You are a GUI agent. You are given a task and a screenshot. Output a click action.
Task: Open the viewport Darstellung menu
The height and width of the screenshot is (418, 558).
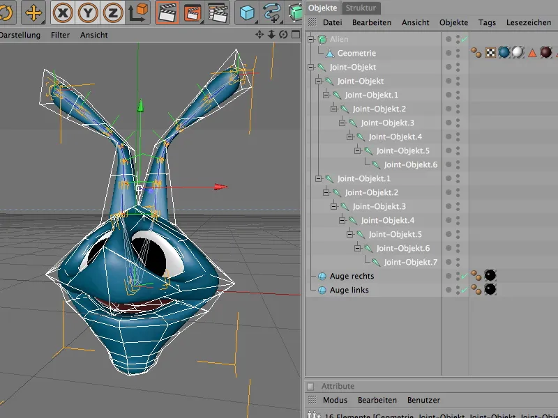(20, 35)
